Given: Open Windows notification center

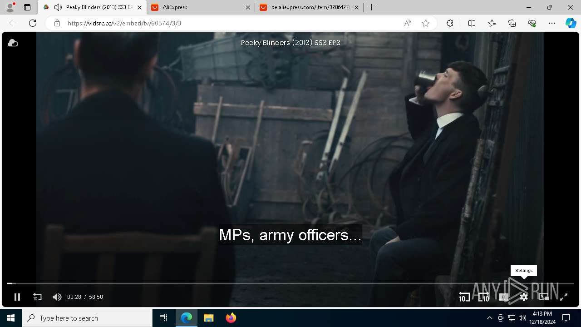Looking at the screenshot, I should coord(566,318).
